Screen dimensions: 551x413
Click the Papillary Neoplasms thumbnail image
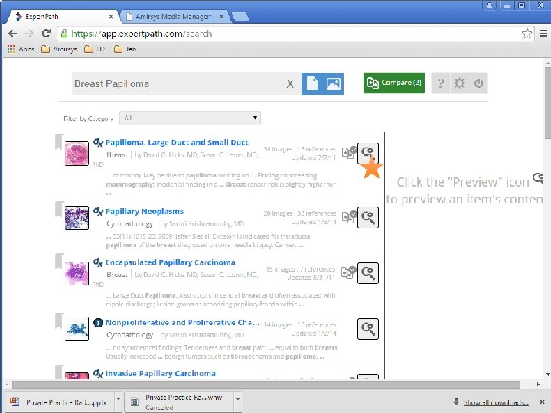[77, 218]
